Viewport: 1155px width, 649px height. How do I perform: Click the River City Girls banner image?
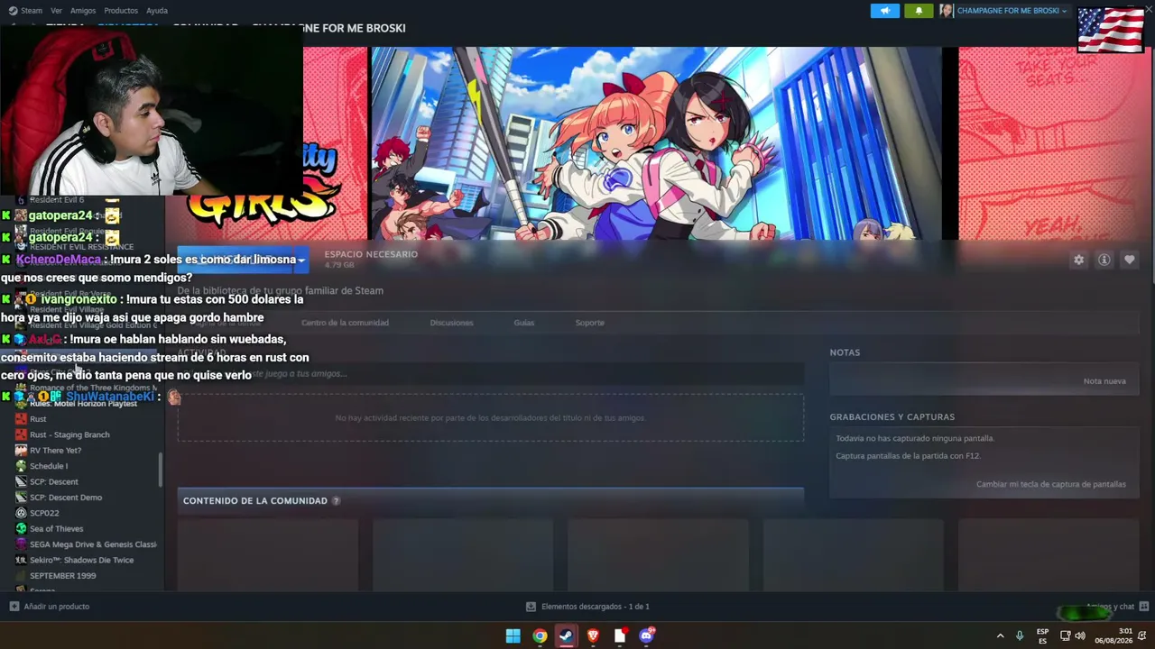pyautogui.click(x=657, y=143)
